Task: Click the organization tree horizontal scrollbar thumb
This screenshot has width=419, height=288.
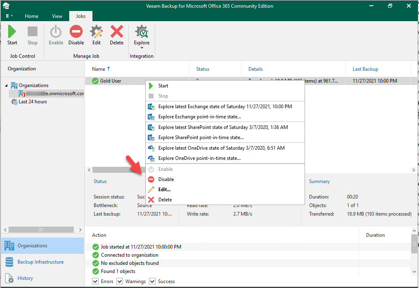Action: click(x=41, y=229)
